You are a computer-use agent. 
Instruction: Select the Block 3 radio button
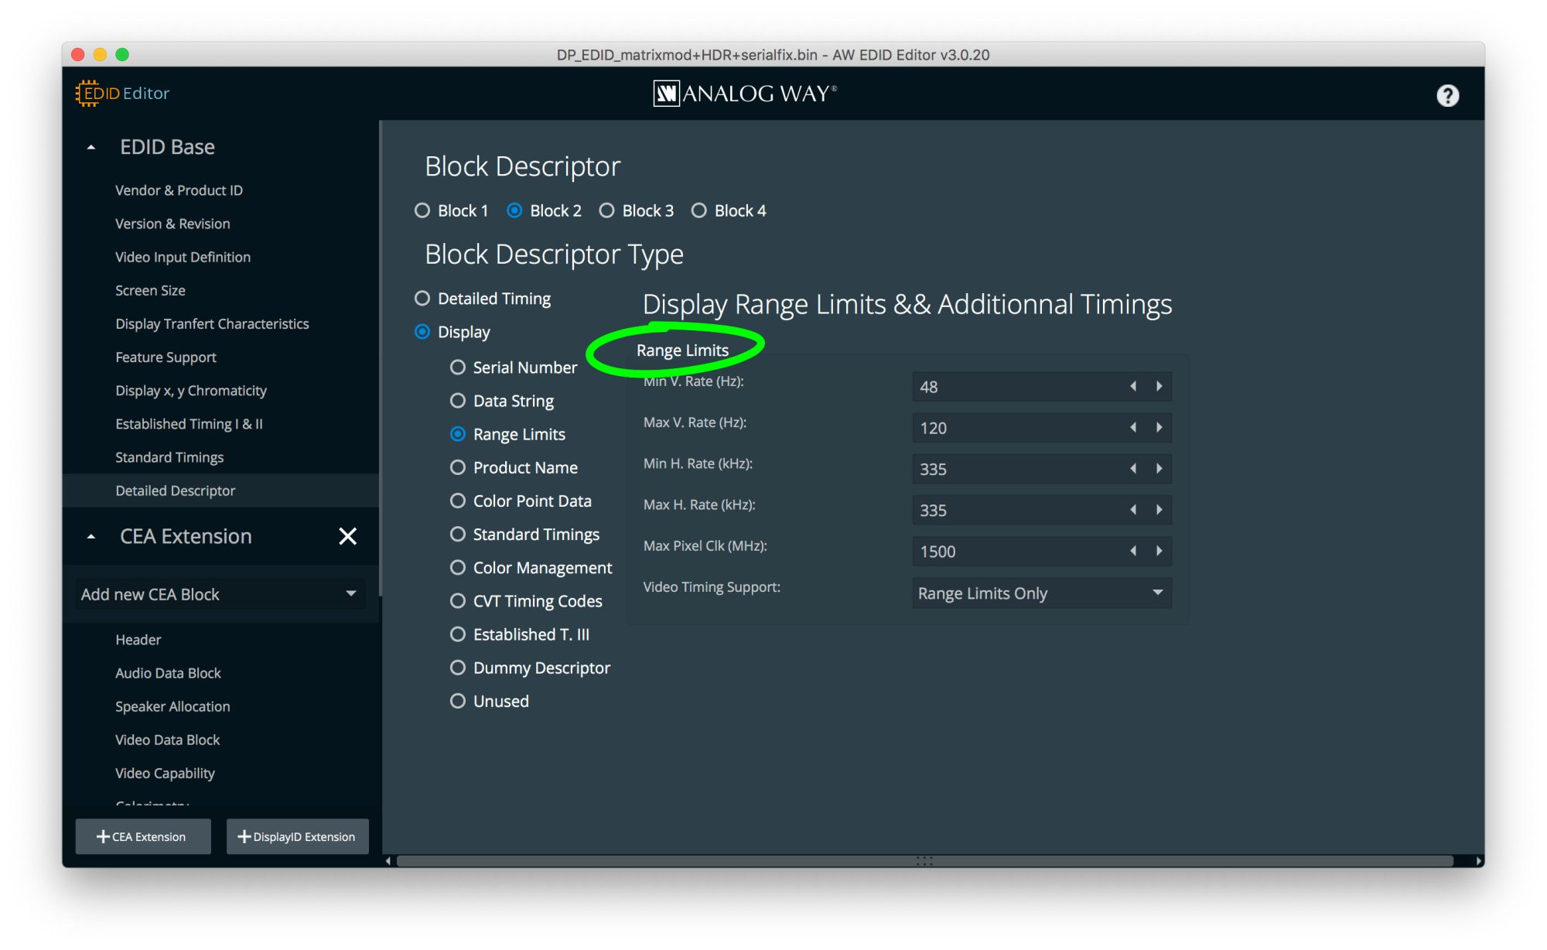coord(607,210)
